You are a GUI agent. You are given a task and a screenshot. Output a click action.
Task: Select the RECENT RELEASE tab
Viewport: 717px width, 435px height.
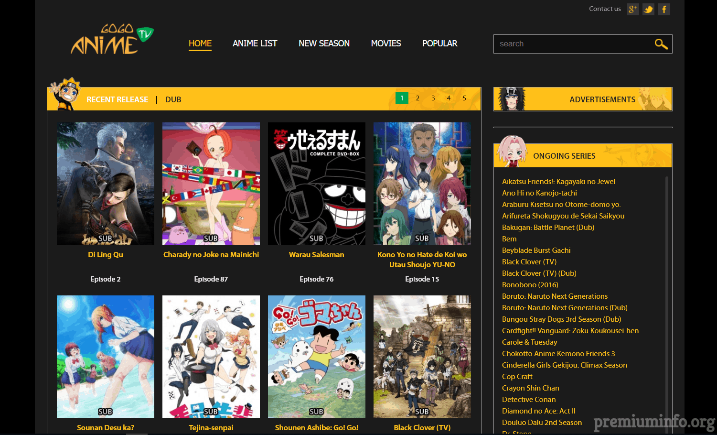(x=117, y=99)
